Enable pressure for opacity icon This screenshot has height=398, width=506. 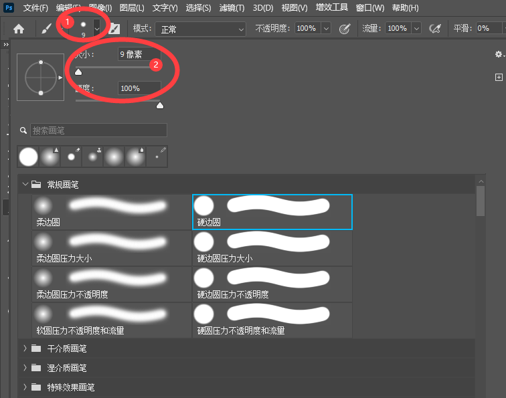pyautogui.click(x=345, y=29)
